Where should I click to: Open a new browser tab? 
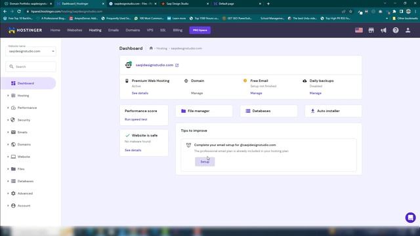coord(268,4)
